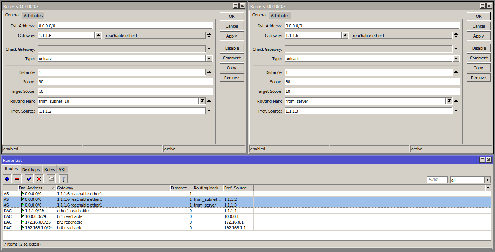Click Comment in left Route window
Image resolution: width=495 pixels, height=252 pixels.
(232, 58)
